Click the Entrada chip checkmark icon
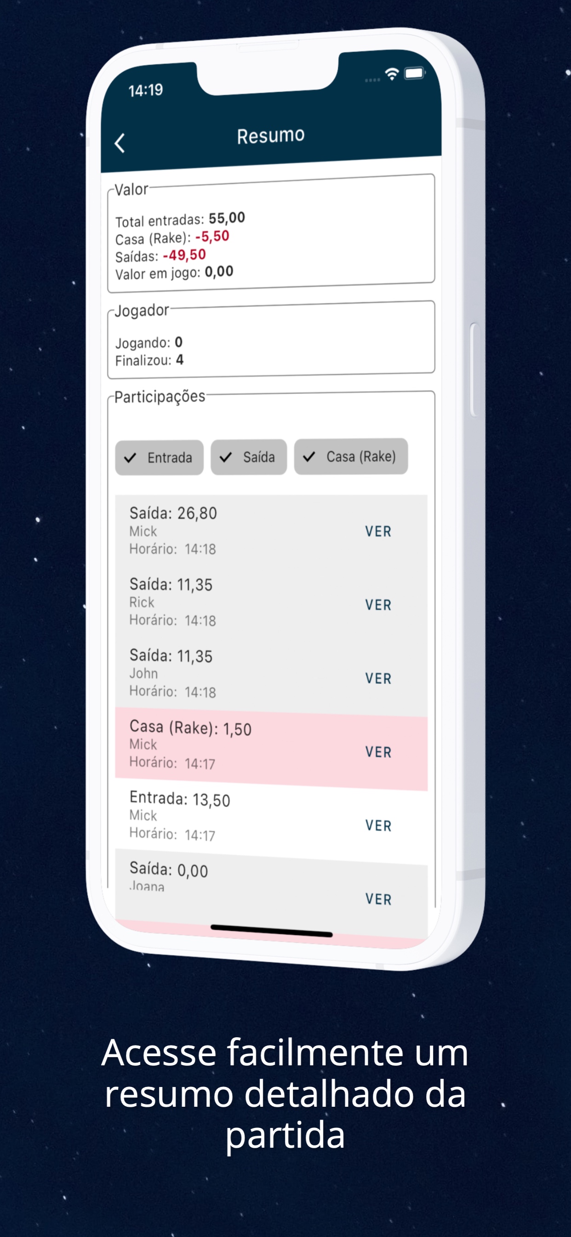Screen dimensions: 571x1237 pyautogui.click(x=130, y=458)
